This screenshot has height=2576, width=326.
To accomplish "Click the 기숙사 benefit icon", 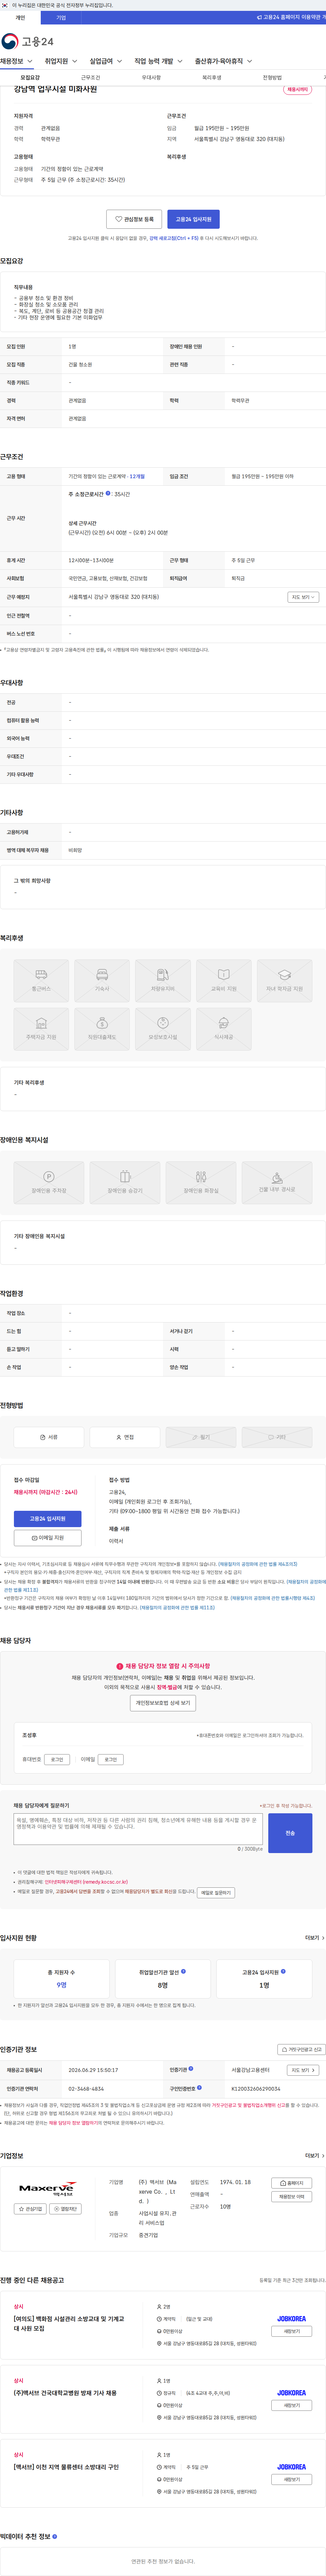I will [102, 981].
